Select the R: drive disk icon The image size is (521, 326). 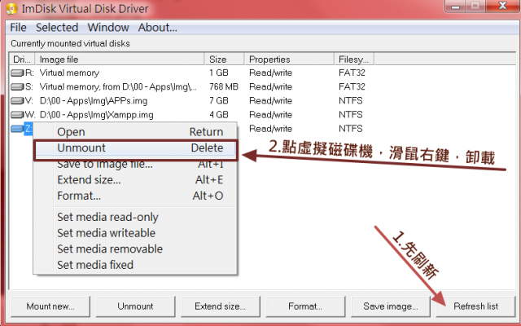click(x=17, y=73)
